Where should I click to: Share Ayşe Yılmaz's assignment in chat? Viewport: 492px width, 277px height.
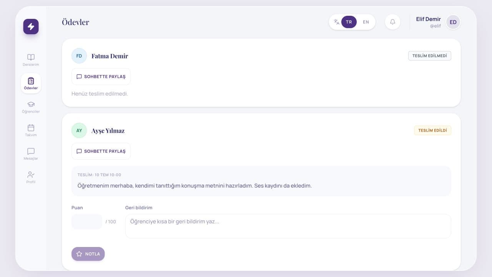(x=101, y=151)
